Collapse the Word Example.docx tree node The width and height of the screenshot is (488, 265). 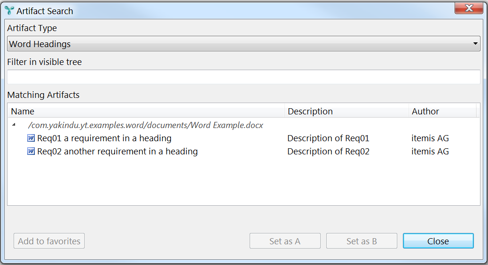click(x=14, y=125)
